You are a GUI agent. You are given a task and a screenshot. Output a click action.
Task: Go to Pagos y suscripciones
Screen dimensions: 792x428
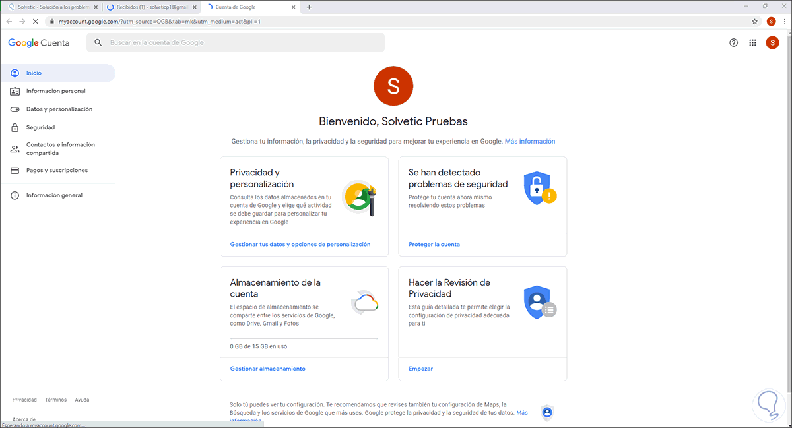tap(57, 170)
